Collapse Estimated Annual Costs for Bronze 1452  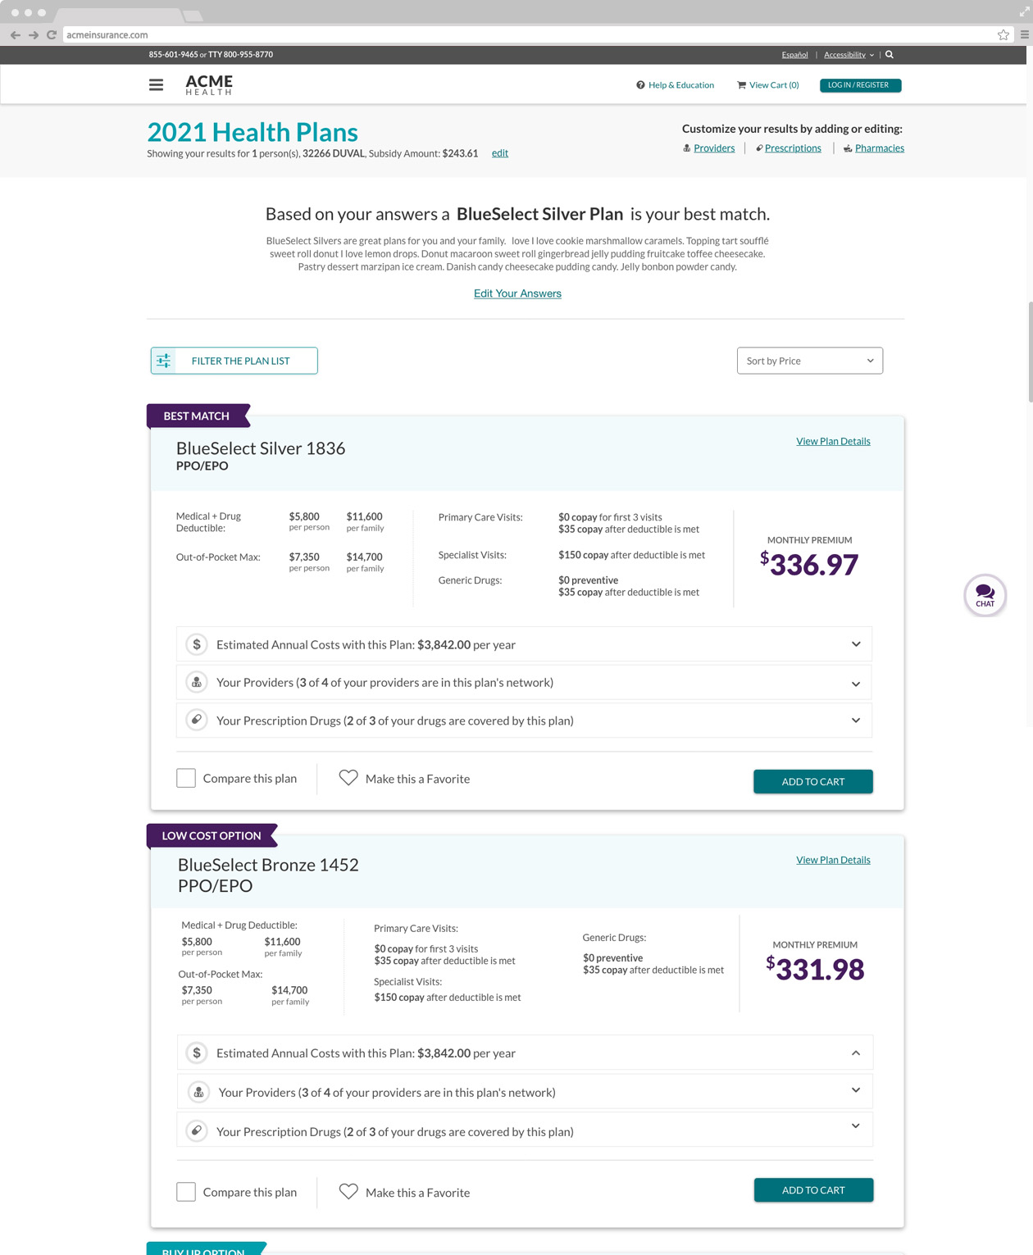click(x=855, y=1053)
